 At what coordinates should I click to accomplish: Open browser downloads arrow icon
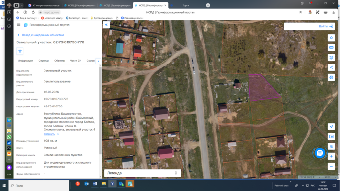(334, 12)
